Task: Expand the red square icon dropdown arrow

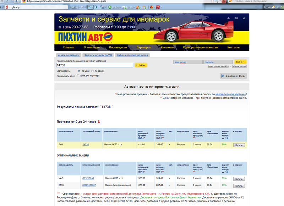Action: tap(161, 7)
